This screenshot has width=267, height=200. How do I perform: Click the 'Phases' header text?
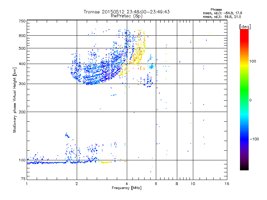[x=216, y=10]
